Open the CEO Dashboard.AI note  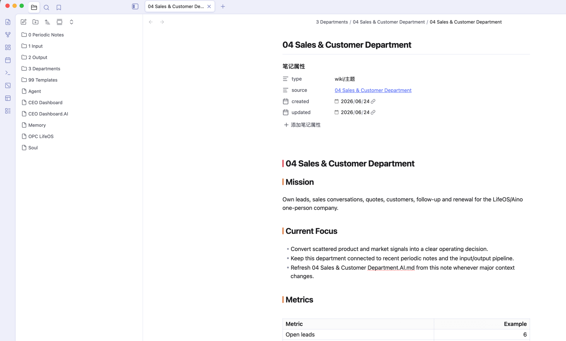(x=79, y=114)
